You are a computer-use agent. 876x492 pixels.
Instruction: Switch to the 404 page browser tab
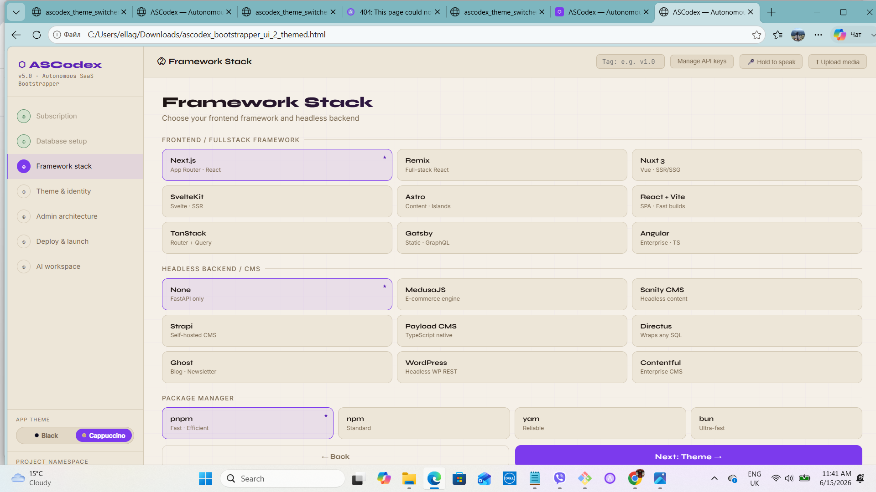pos(394,12)
